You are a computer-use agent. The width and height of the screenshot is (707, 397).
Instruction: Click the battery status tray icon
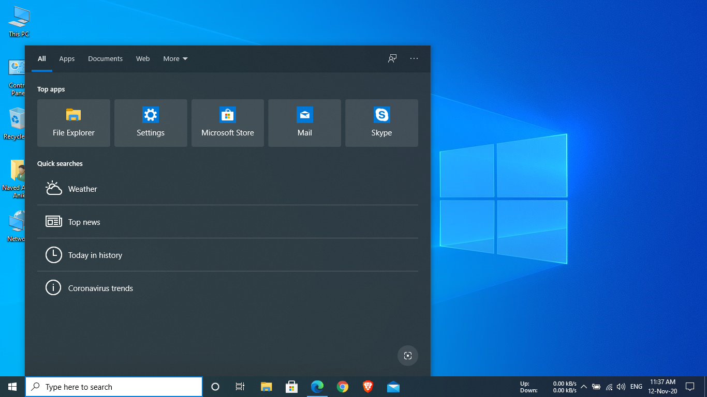point(596,387)
